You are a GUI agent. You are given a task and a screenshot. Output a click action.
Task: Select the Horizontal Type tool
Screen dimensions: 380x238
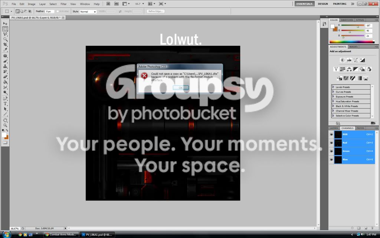click(x=5, y=104)
